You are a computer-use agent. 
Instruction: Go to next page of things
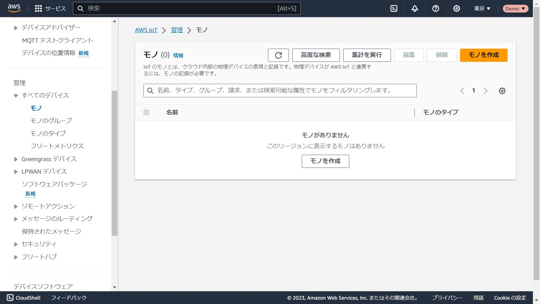click(x=485, y=91)
